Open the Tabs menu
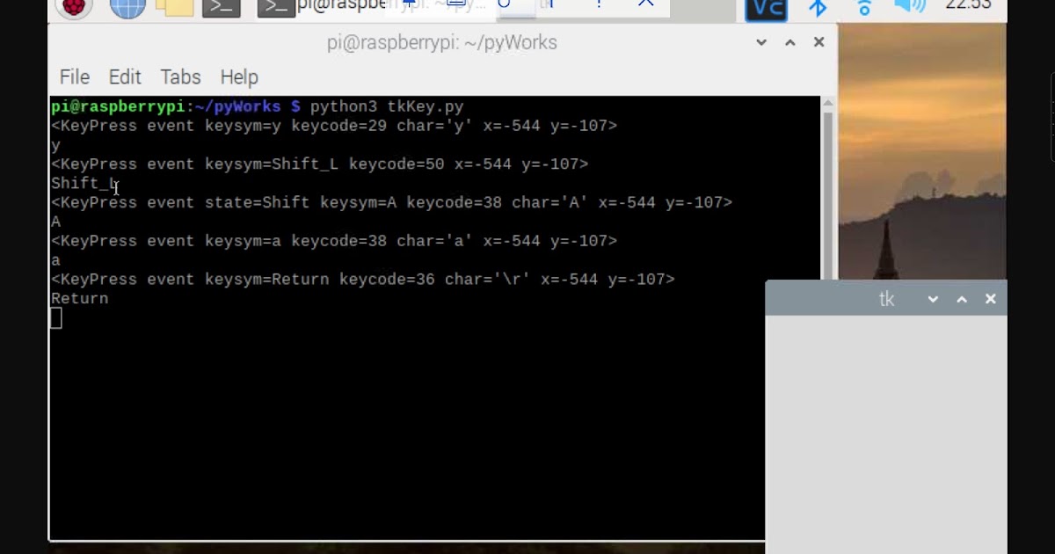The image size is (1055, 554). [x=179, y=77]
